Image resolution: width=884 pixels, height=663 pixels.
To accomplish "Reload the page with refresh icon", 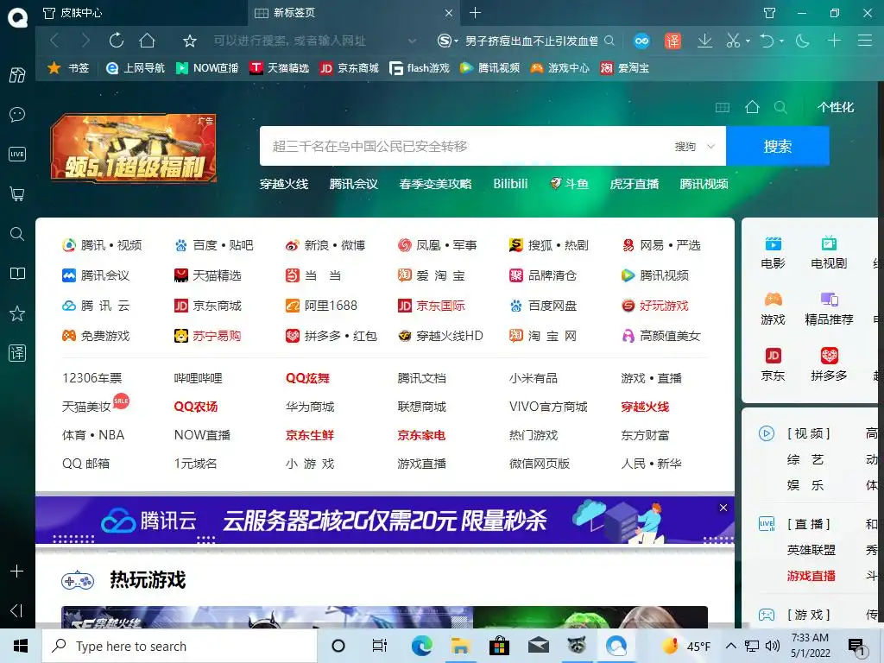I will pos(117,41).
